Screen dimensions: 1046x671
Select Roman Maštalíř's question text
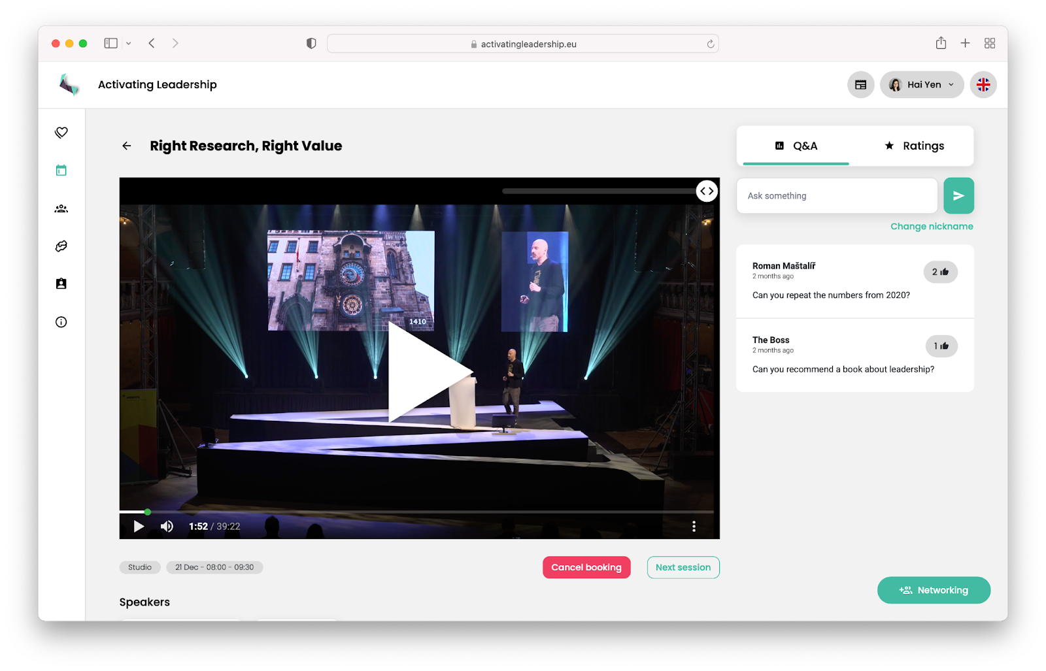tap(831, 295)
